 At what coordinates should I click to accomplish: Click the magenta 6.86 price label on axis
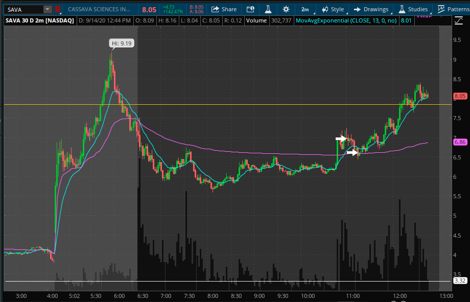[x=460, y=142]
